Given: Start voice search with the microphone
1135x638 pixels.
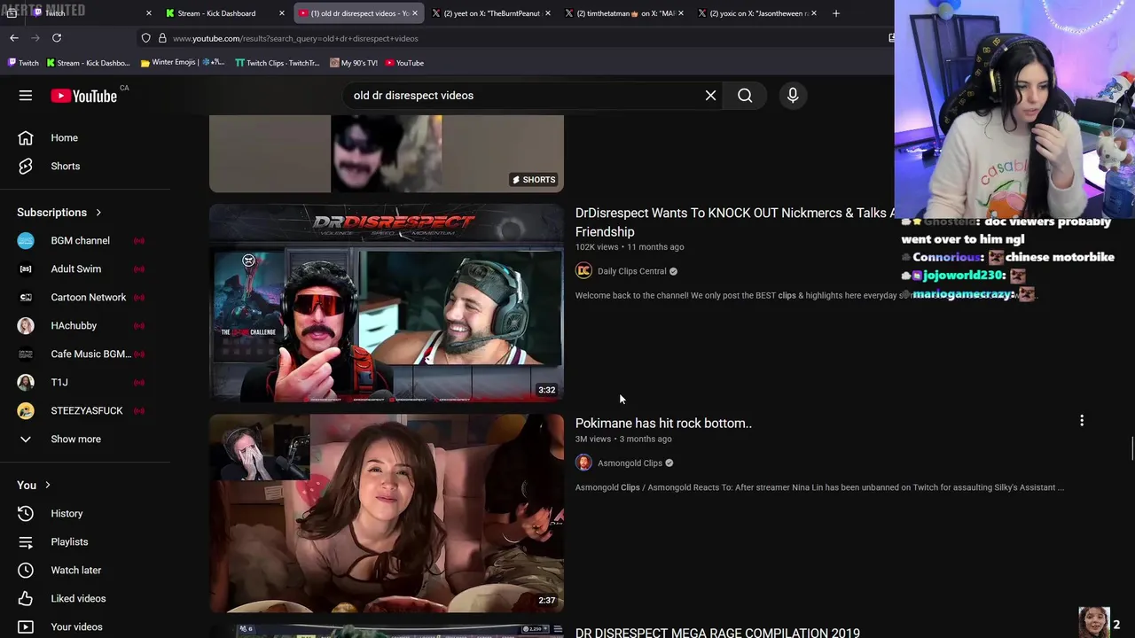Looking at the screenshot, I should (x=793, y=96).
